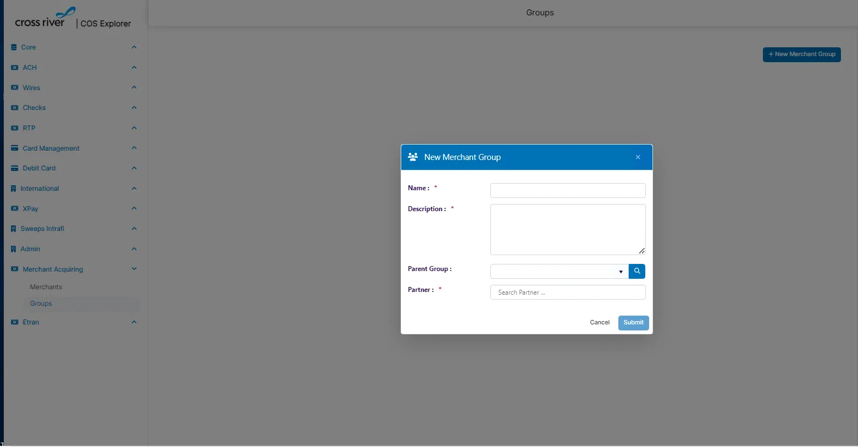Viewport: 858px width, 447px height.
Task: Click the Wires icon in sidebar
Action: [x=15, y=87]
